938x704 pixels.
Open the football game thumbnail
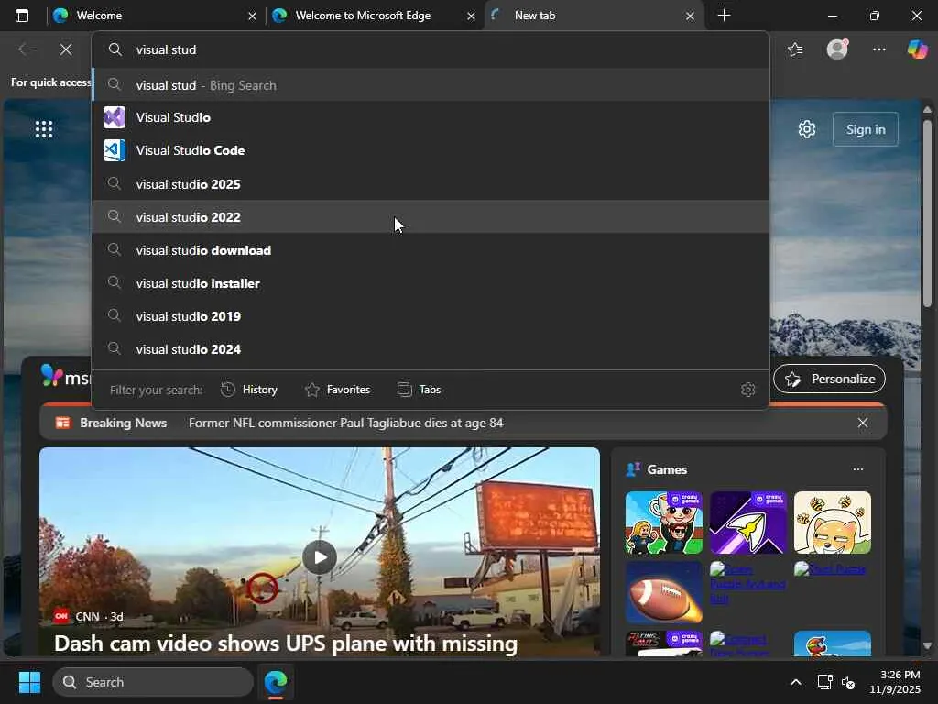point(664,593)
